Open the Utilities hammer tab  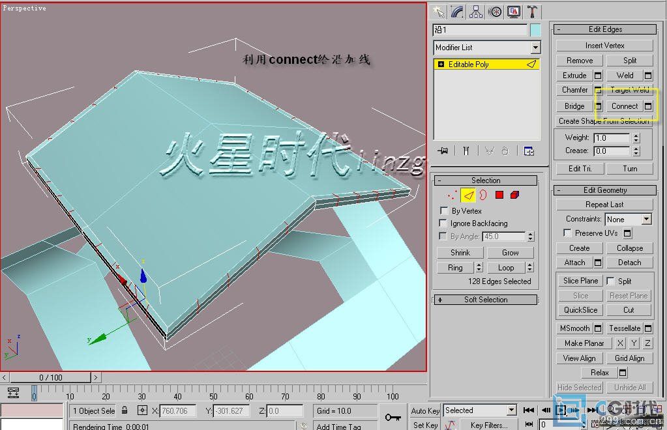(532, 12)
